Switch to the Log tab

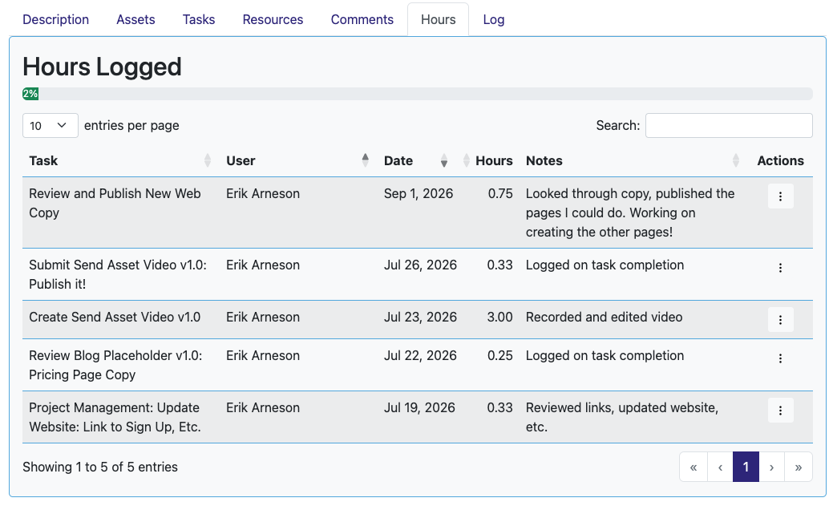tap(494, 20)
